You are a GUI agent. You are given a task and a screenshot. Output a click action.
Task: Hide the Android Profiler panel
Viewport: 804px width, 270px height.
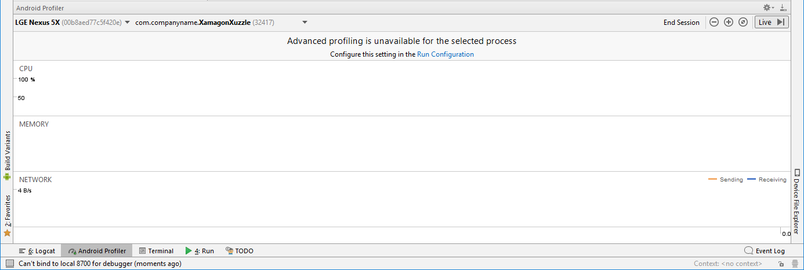coord(783,8)
